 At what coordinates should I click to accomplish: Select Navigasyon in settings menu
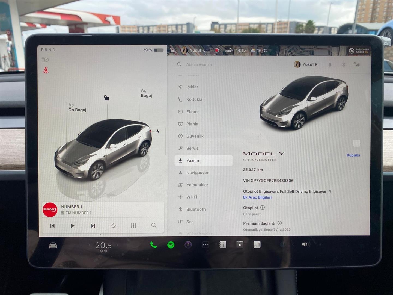coord(198,173)
